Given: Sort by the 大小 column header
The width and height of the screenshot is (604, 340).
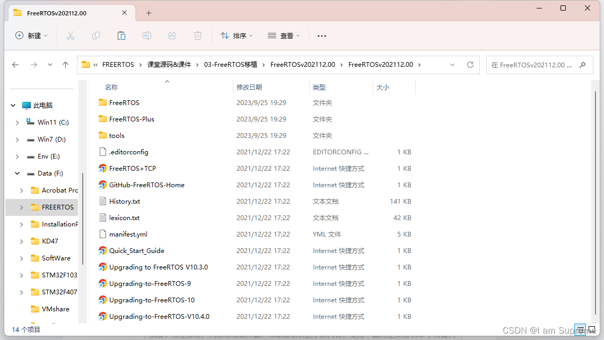Looking at the screenshot, I should pyautogui.click(x=382, y=88).
